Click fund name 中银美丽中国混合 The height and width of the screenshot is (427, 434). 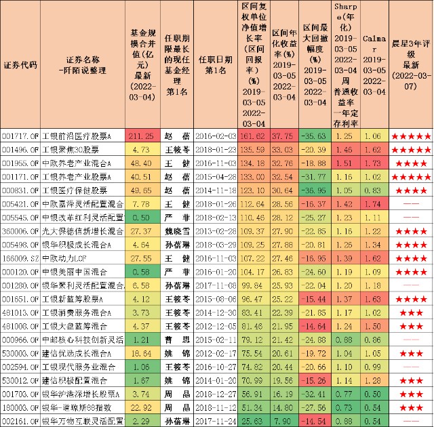pyautogui.click(x=83, y=272)
